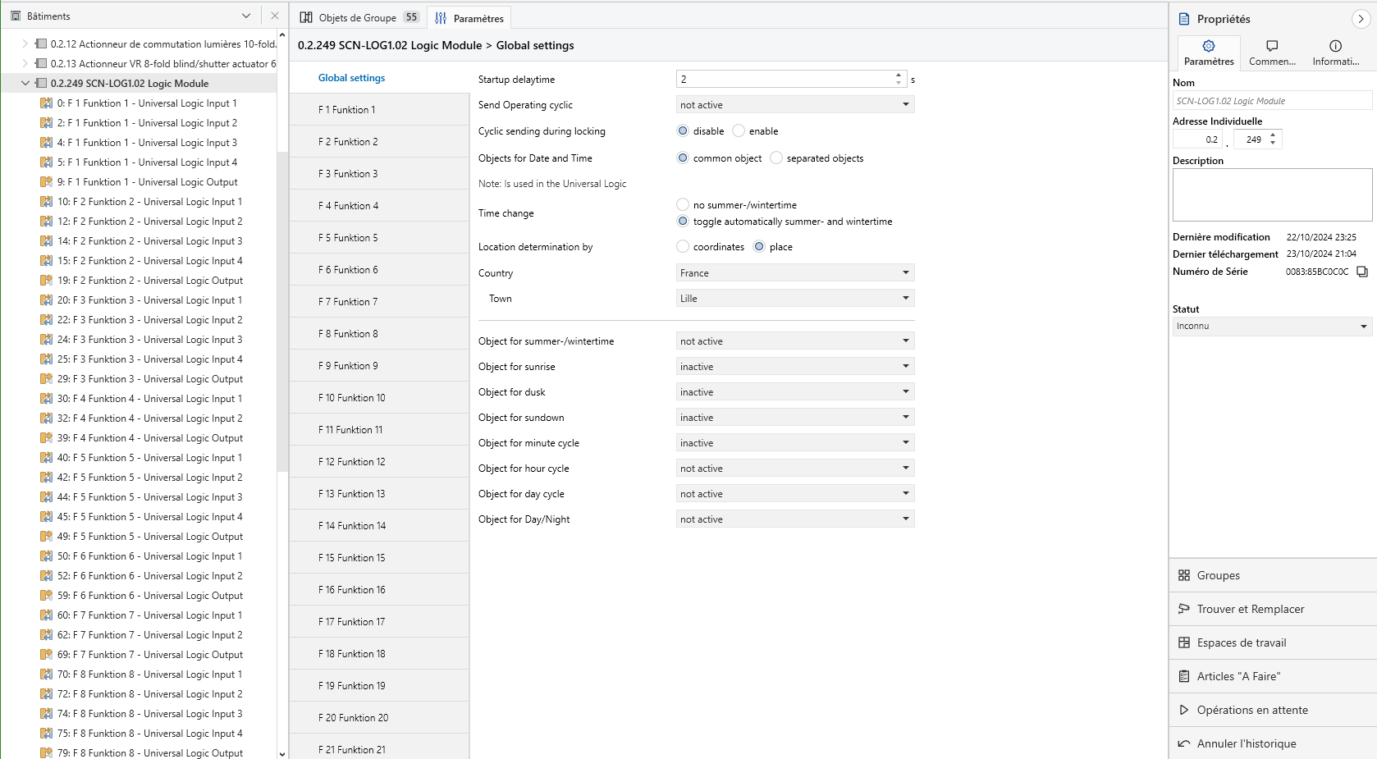The image size is (1377, 759).
Task: Open F 15 Funktion 15 parameter page
Action: [x=379, y=557]
